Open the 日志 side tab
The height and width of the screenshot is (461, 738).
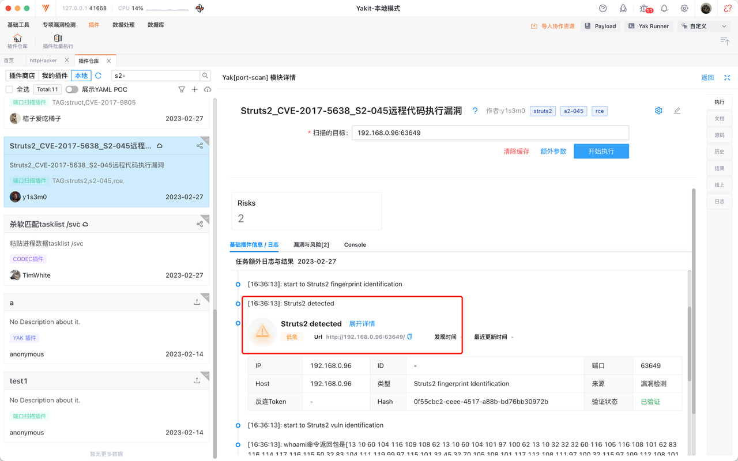(720, 202)
